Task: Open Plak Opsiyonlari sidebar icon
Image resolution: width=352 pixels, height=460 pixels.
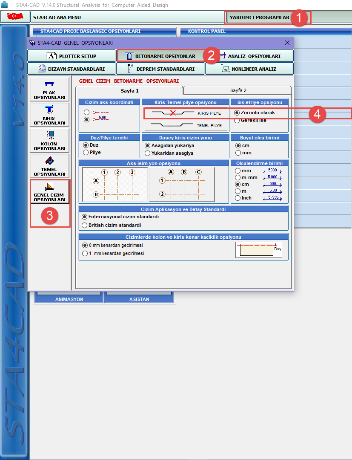Action: (49, 89)
